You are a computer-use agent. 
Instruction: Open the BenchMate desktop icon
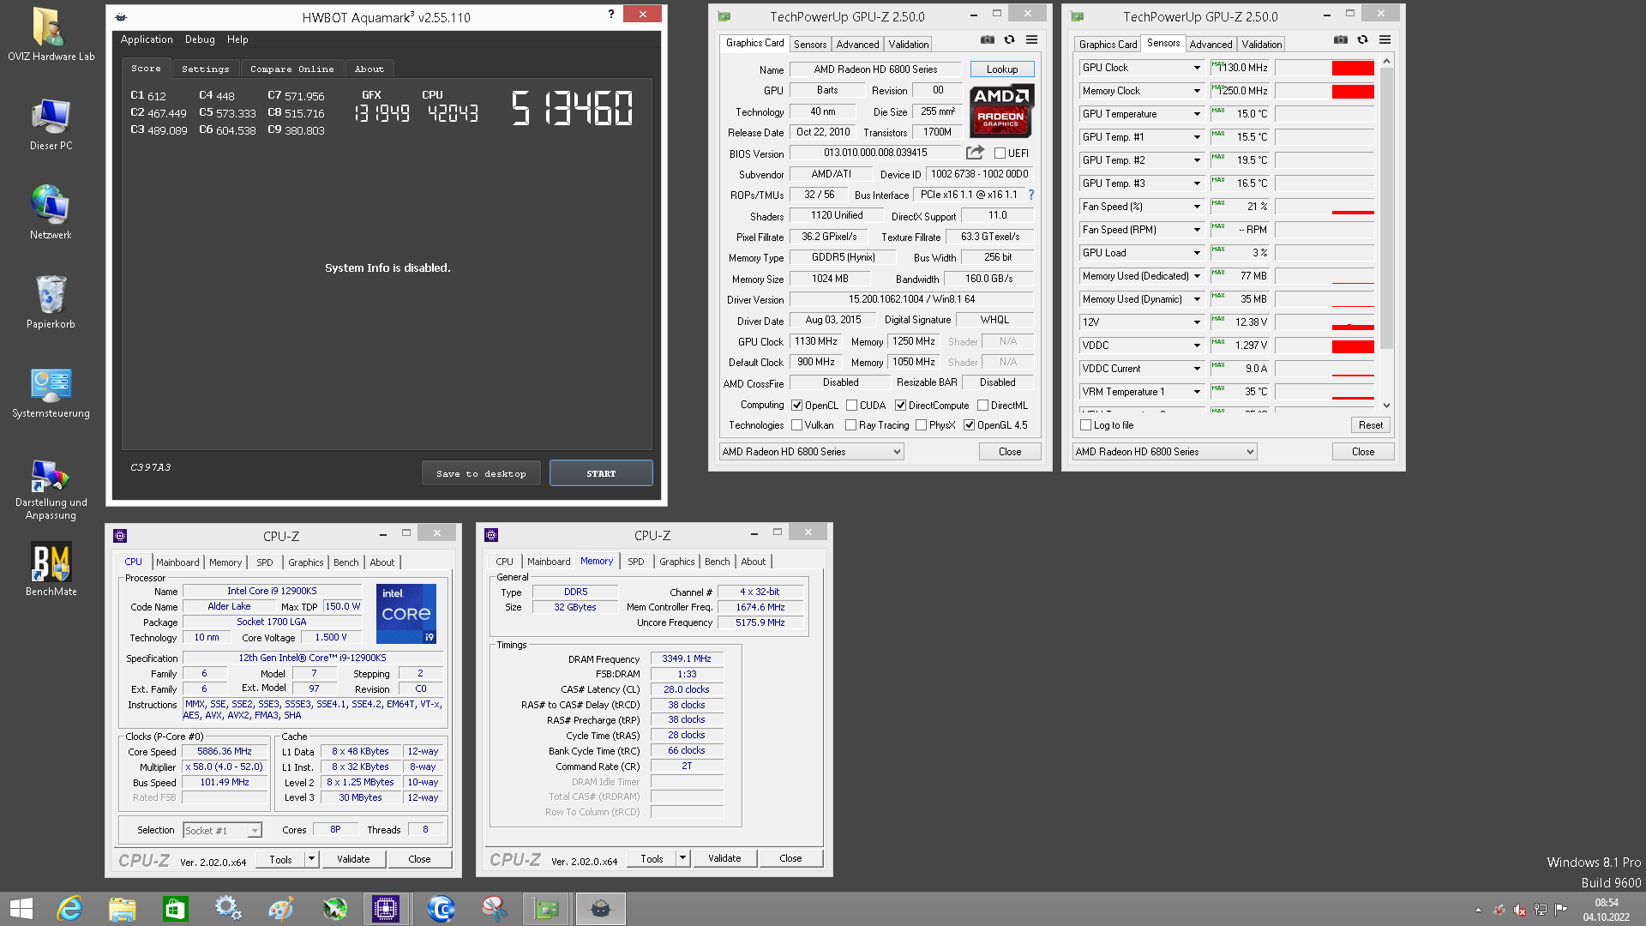pos(51,569)
